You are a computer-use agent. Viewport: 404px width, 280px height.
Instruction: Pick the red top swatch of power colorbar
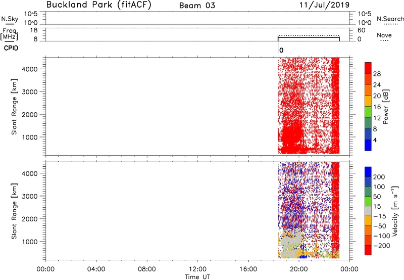(368, 68)
